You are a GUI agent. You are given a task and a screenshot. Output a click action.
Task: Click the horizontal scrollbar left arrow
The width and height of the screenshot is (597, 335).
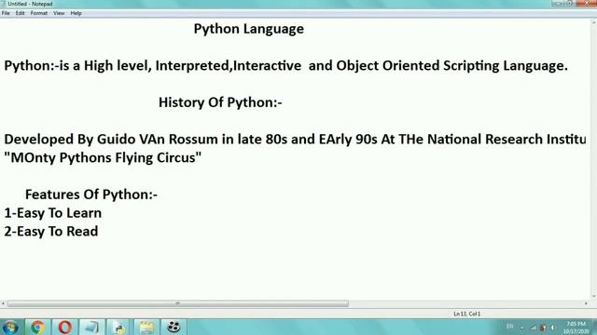point(3,303)
